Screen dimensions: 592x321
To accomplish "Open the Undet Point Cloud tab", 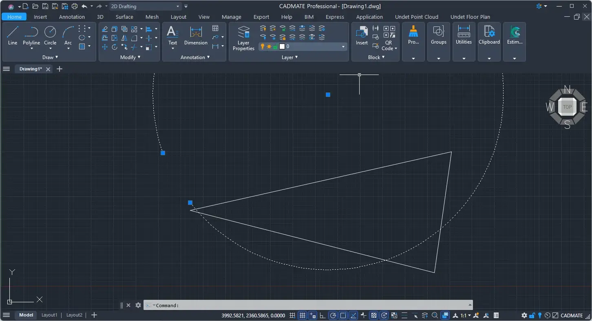I will [417, 17].
